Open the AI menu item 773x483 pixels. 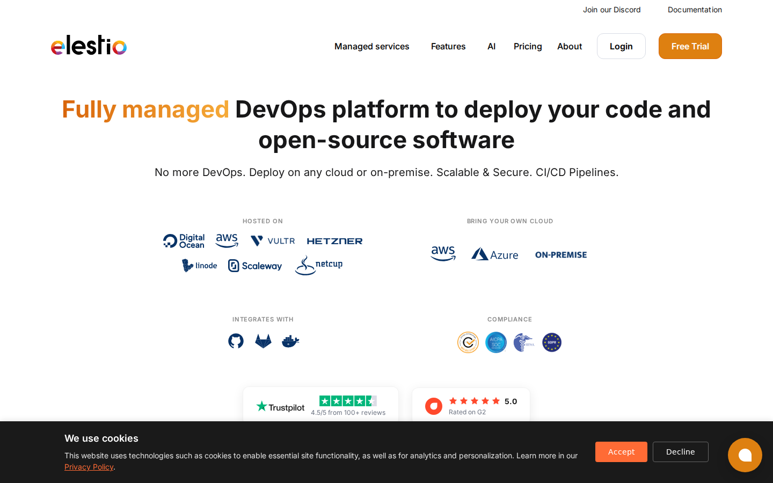[491, 46]
